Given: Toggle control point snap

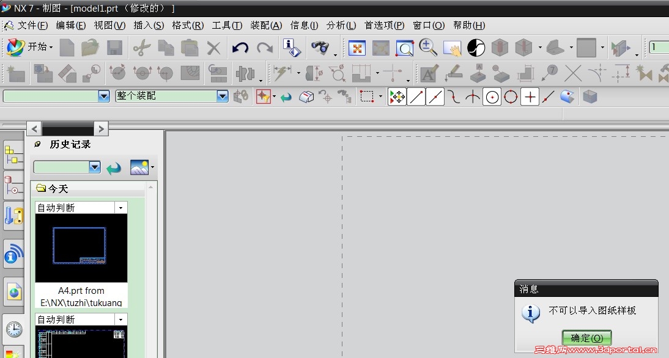Looking at the screenshot, I should [x=454, y=97].
